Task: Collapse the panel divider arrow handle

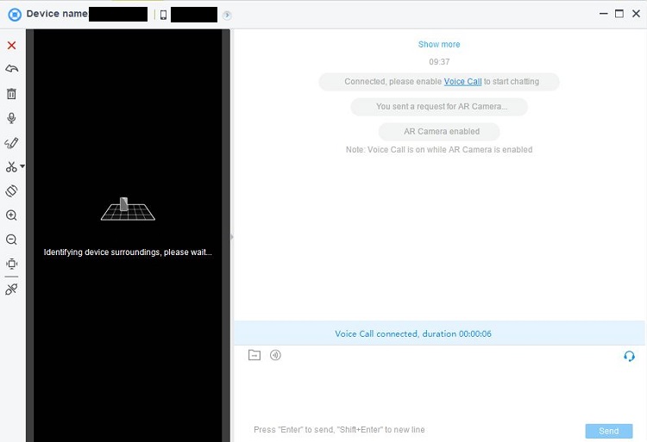Action: pyautogui.click(x=232, y=236)
